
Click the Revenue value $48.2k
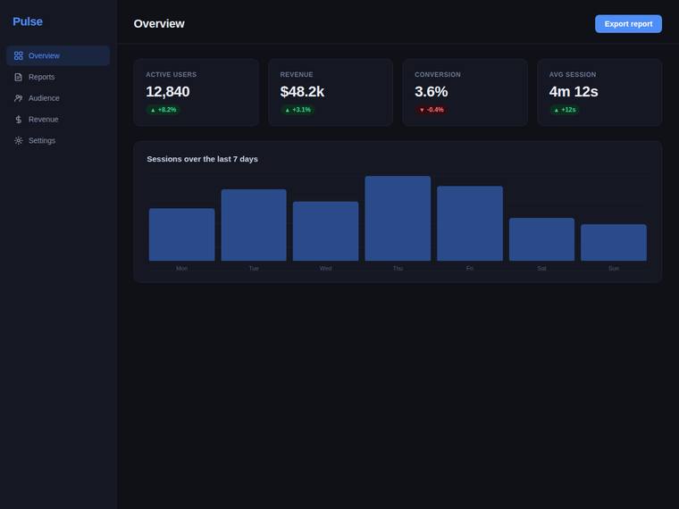[302, 92]
